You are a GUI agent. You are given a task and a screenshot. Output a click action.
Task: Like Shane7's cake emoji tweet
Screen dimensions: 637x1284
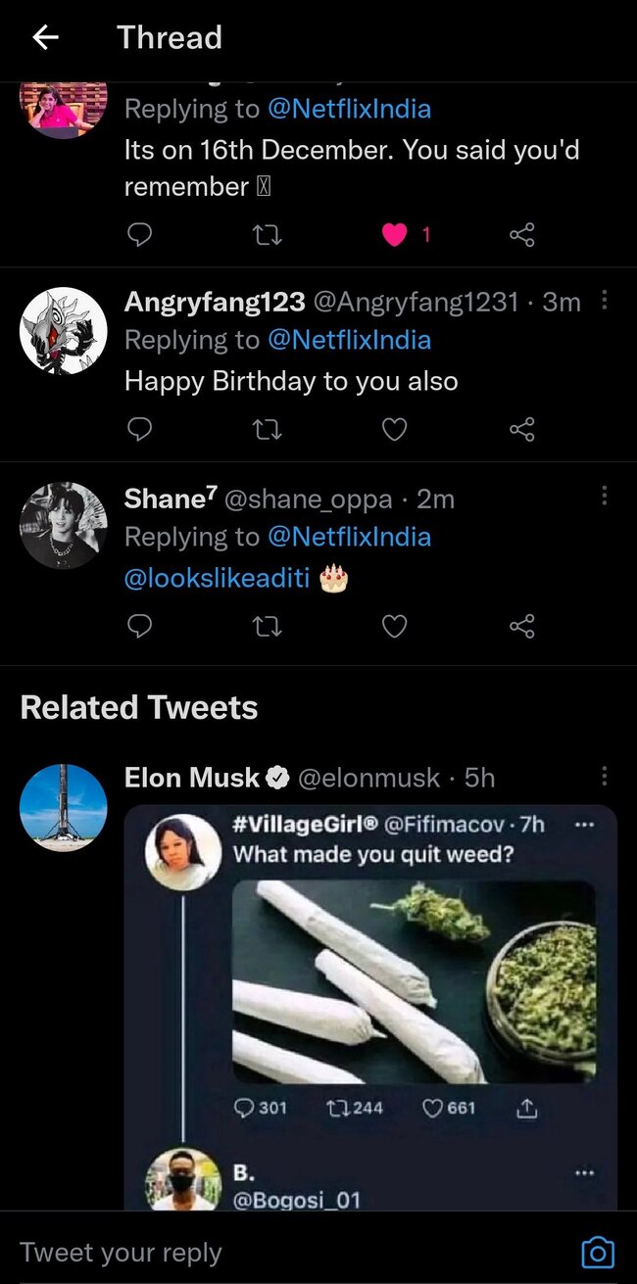(x=394, y=626)
